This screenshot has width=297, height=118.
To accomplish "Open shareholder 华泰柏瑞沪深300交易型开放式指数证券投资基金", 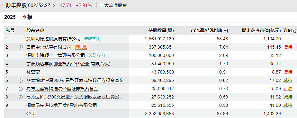I will click(x=75, y=81).
